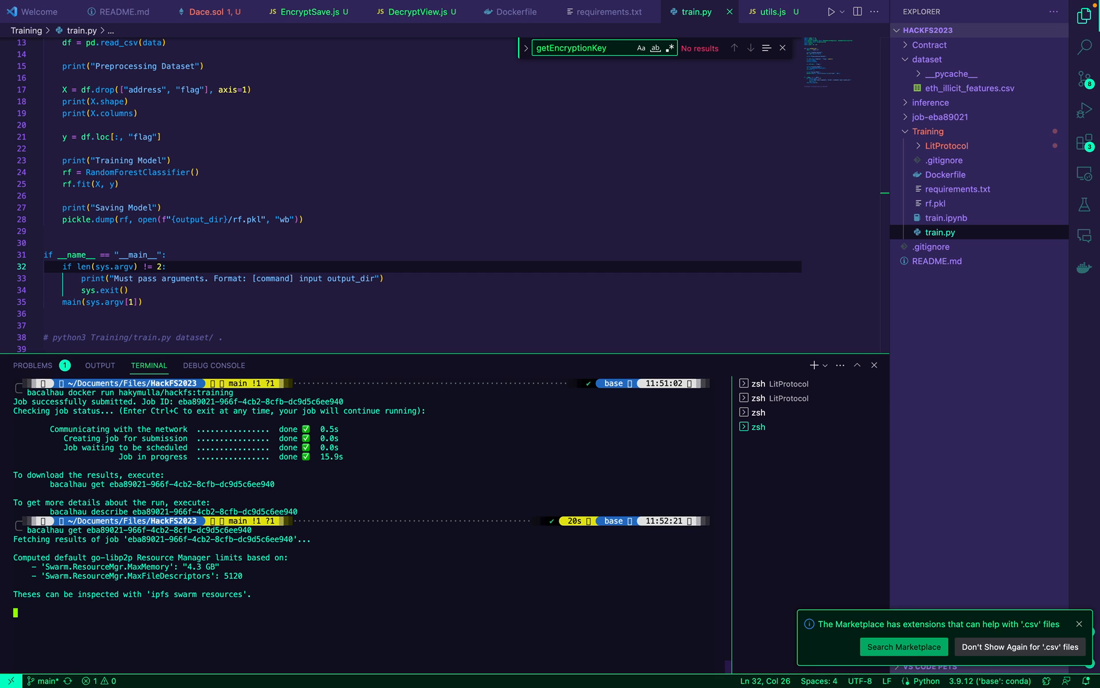The width and height of the screenshot is (1100, 688).
Task: Close the terminal panel
Action: click(x=874, y=365)
